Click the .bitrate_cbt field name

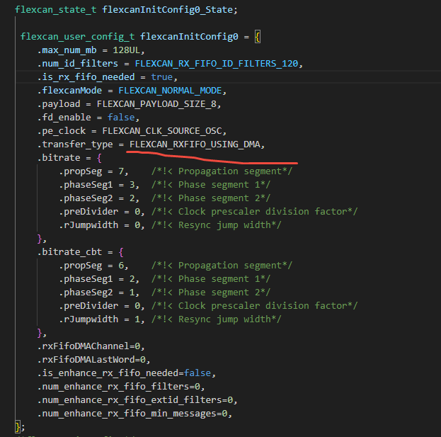point(69,252)
